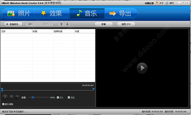The width and height of the screenshot is (191, 115).
Task: Click the 音乐时间 status bar entry
Action: [x=175, y=111]
